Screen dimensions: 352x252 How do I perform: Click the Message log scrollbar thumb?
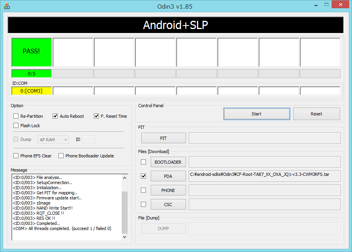(124, 212)
